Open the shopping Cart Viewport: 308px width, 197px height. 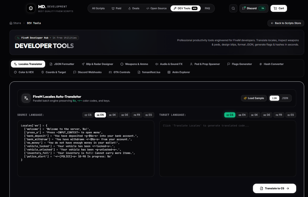click(279, 8)
